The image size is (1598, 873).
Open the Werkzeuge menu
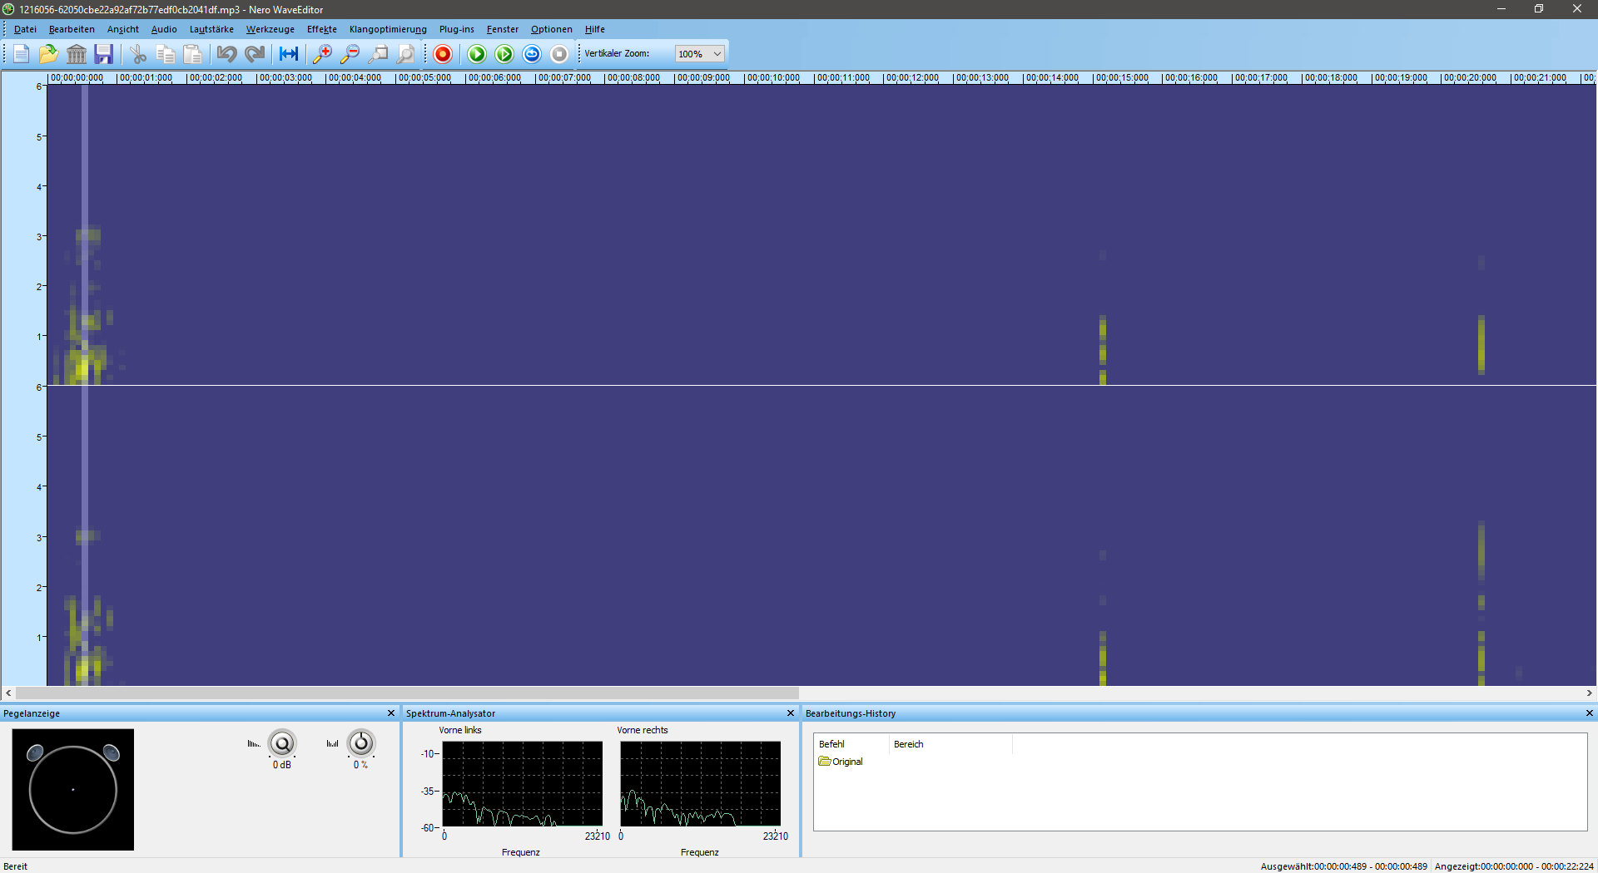point(270,29)
